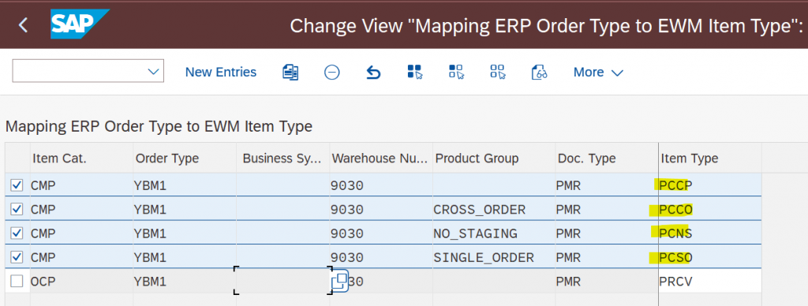
Task: Uncheck the CROSS_ORDER row checkbox
Action: point(17,209)
